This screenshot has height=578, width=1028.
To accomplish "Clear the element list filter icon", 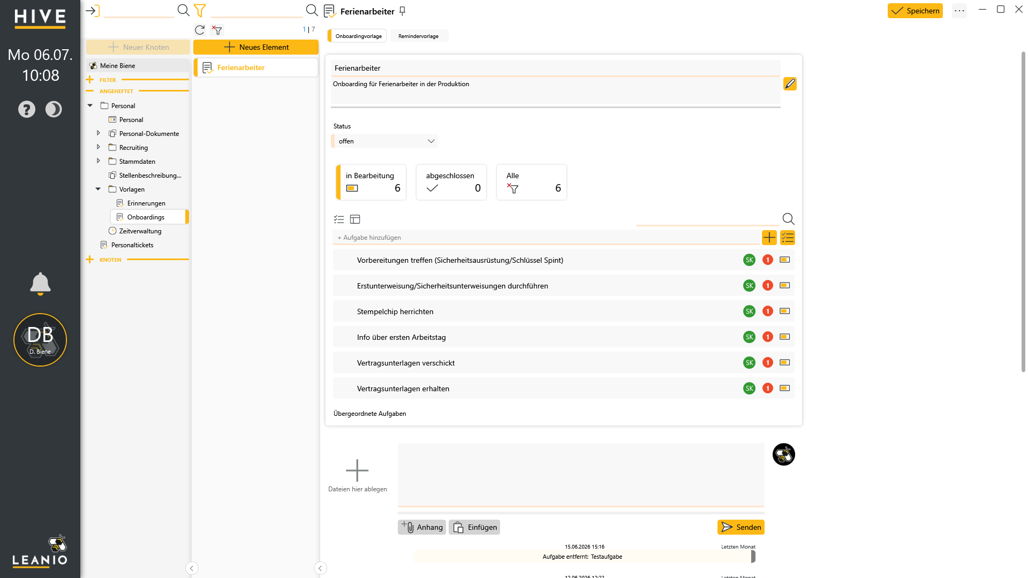I will (217, 30).
